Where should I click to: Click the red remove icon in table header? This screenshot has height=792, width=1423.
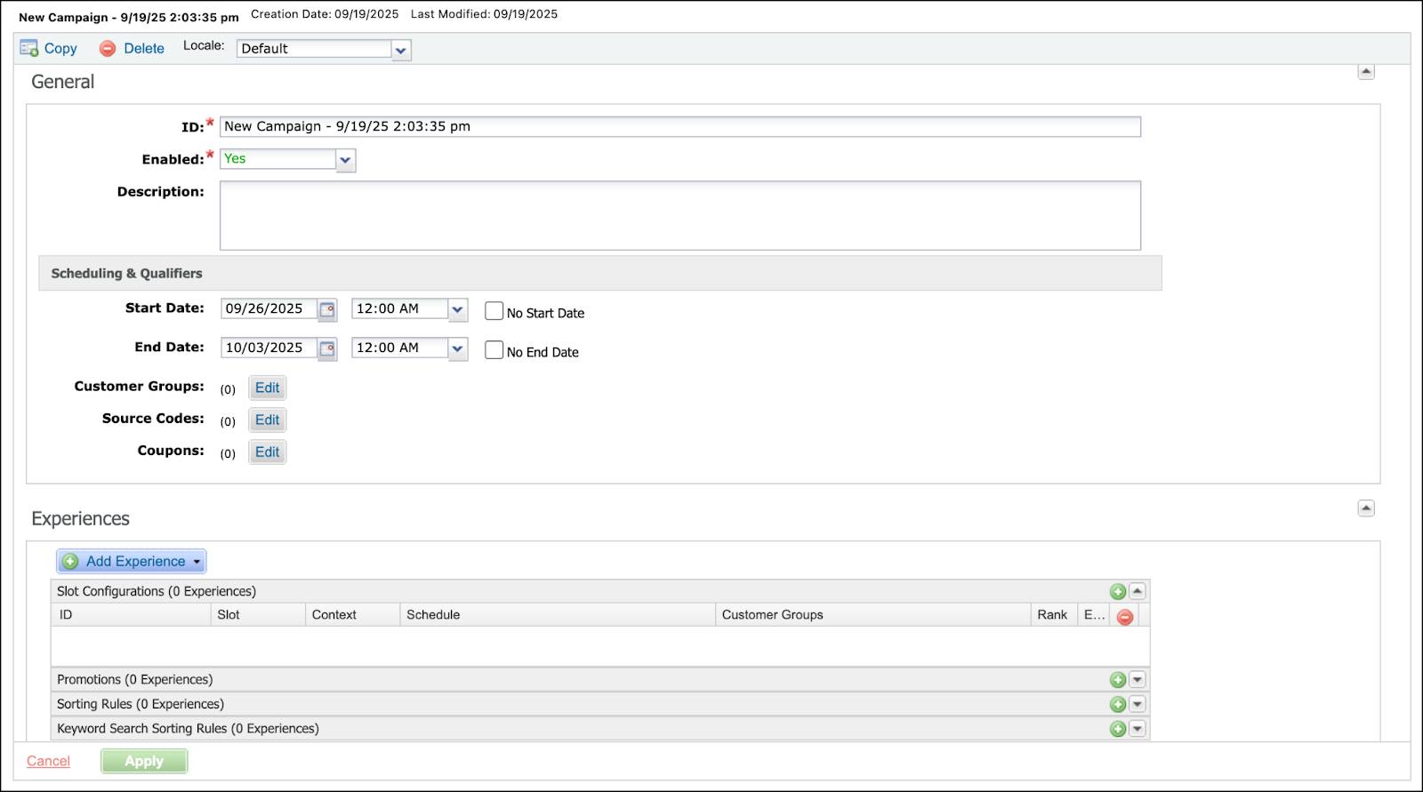pyautogui.click(x=1125, y=617)
